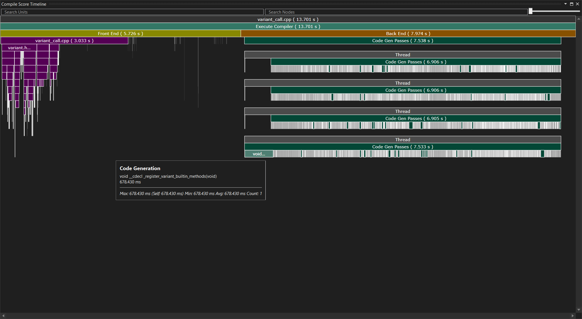Screen dimensions: 582x319
Task: Click the scroll down arrow of vertical scrollbar
Action: (579, 310)
